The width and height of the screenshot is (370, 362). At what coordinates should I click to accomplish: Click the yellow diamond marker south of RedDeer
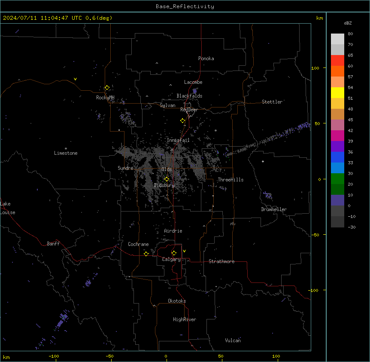[182, 121]
